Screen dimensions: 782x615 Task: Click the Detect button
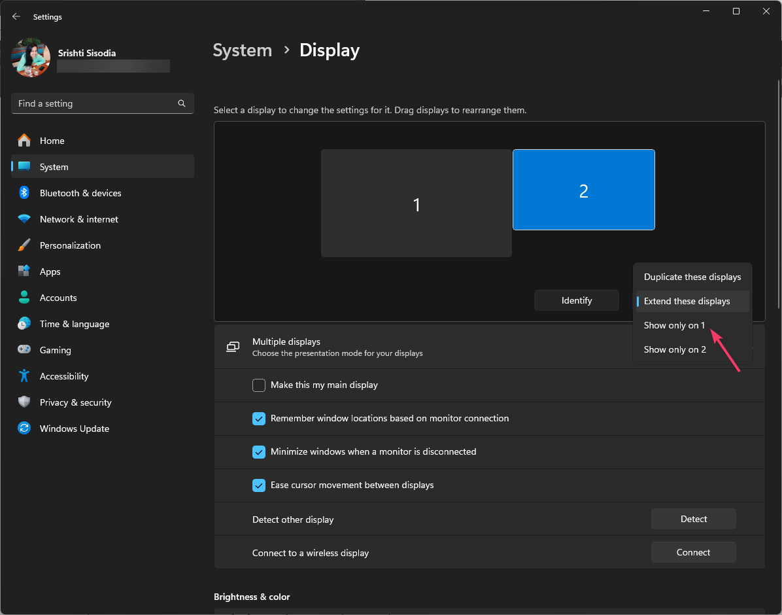[x=693, y=519]
